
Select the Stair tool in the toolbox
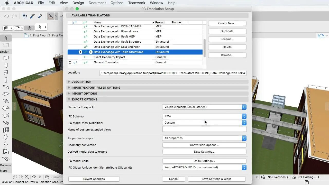pyautogui.click(x=6, y=101)
